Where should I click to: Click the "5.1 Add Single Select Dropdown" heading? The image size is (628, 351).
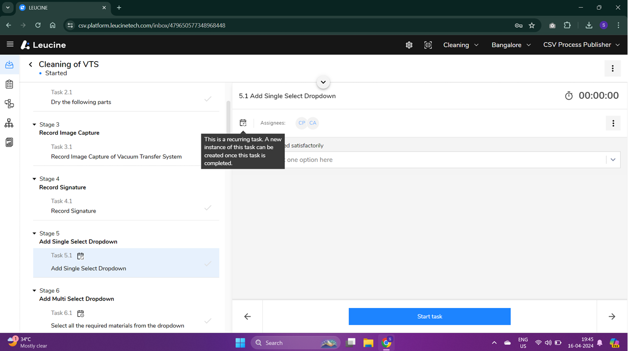(287, 96)
